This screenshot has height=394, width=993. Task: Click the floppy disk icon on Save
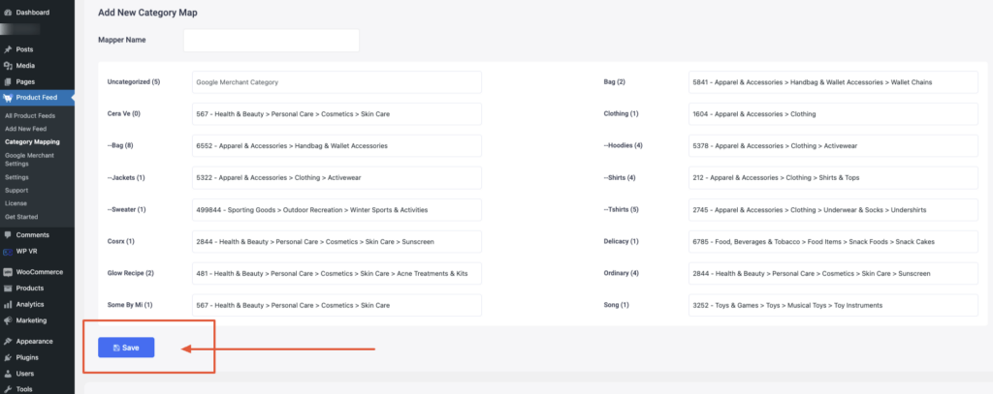tap(116, 348)
